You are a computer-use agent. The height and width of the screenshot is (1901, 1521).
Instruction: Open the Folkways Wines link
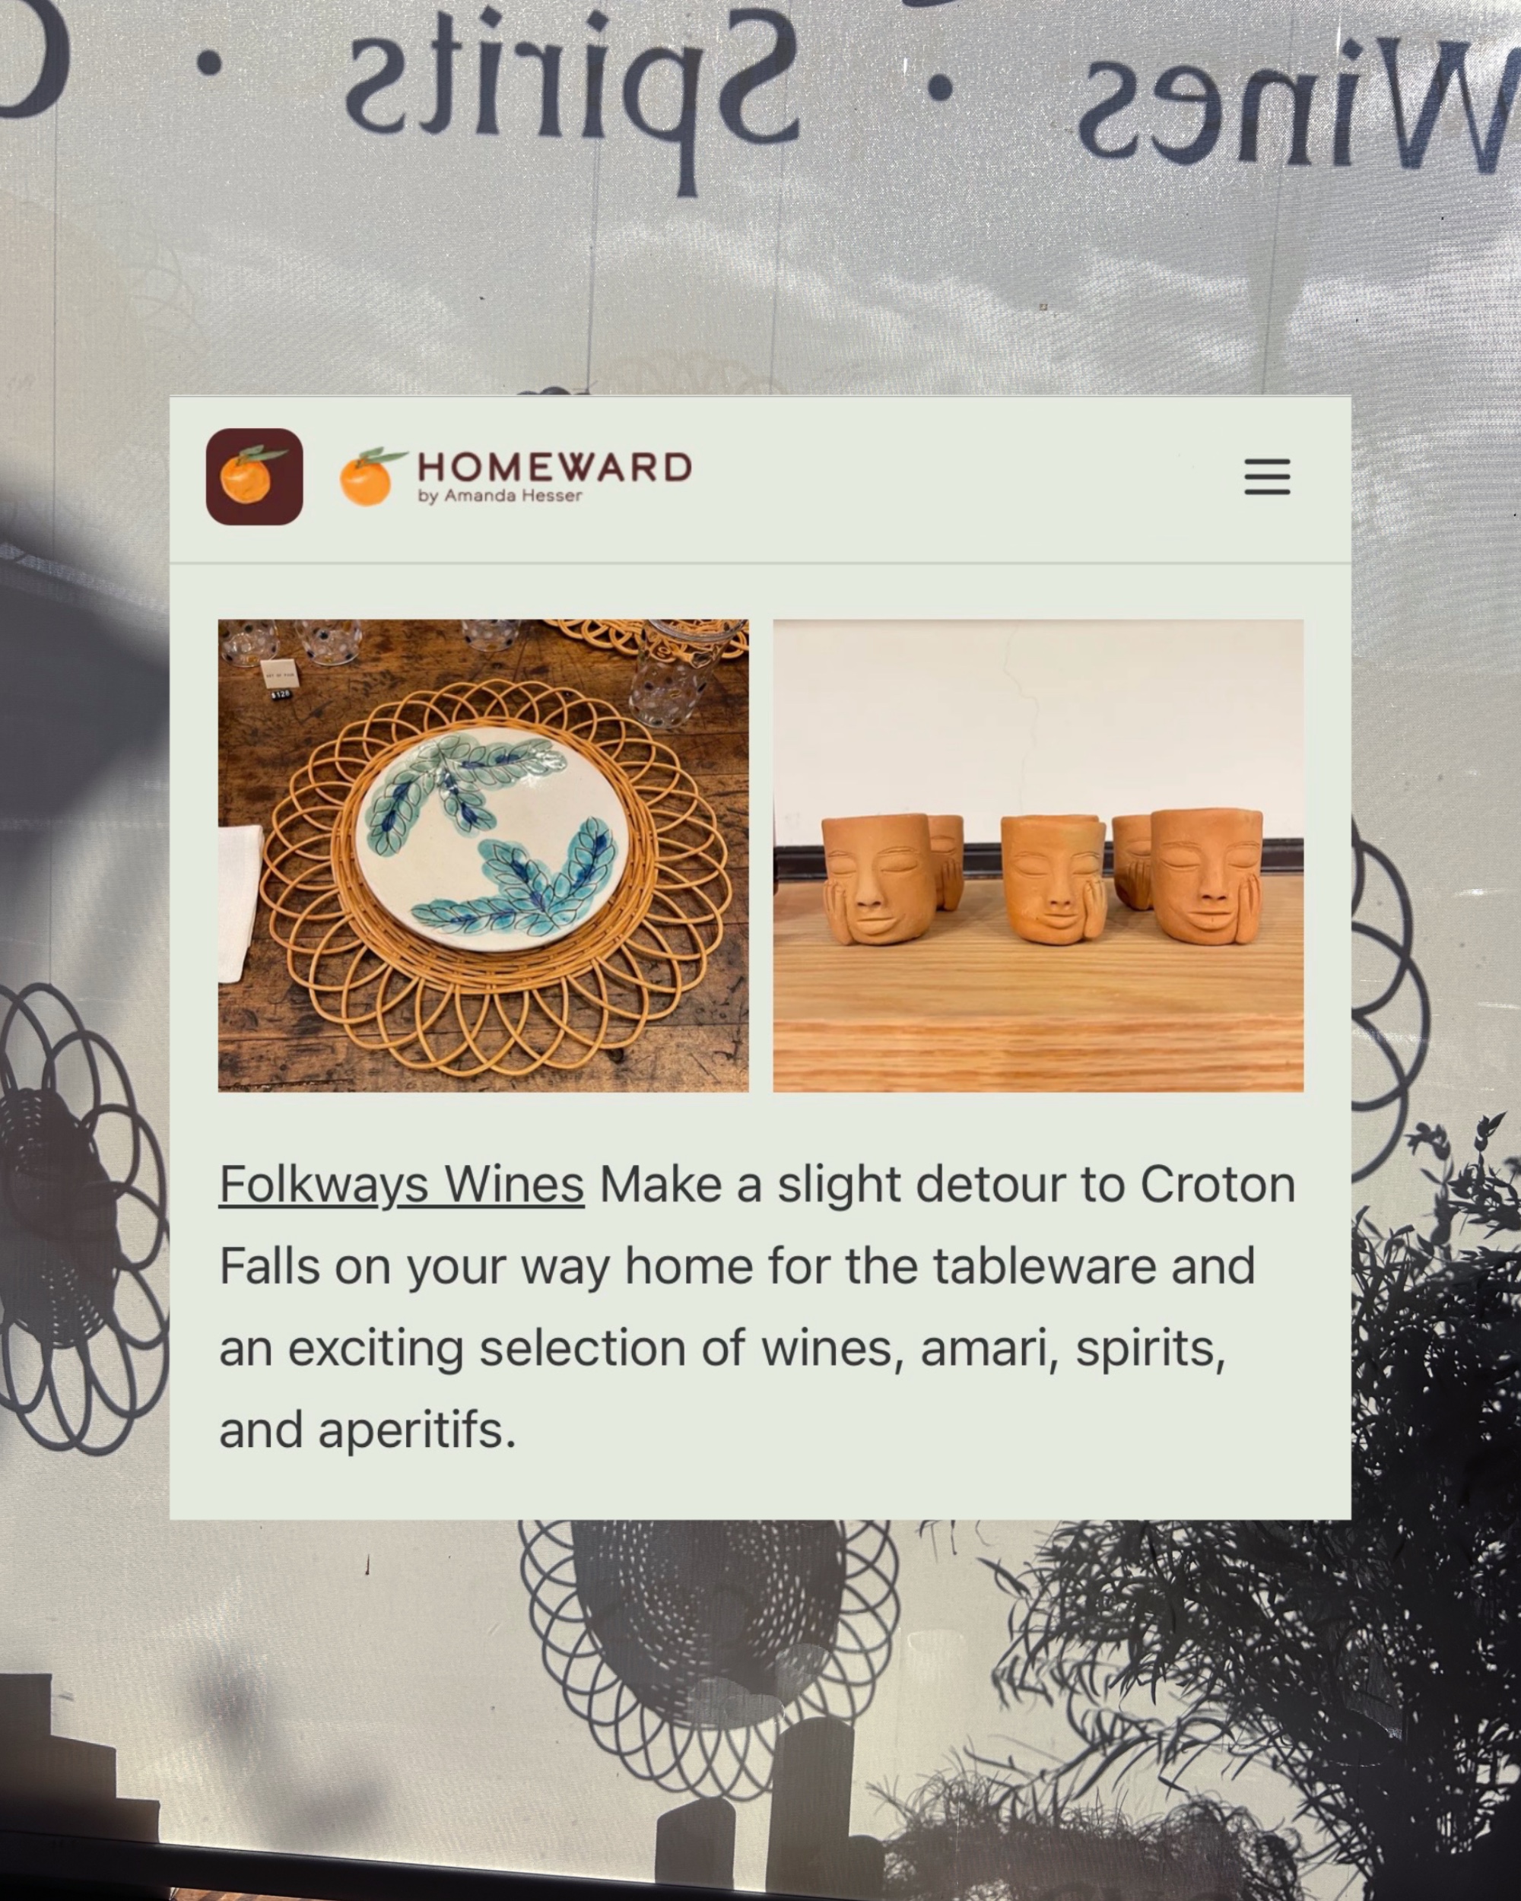pyautogui.click(x=402, y=1184)
